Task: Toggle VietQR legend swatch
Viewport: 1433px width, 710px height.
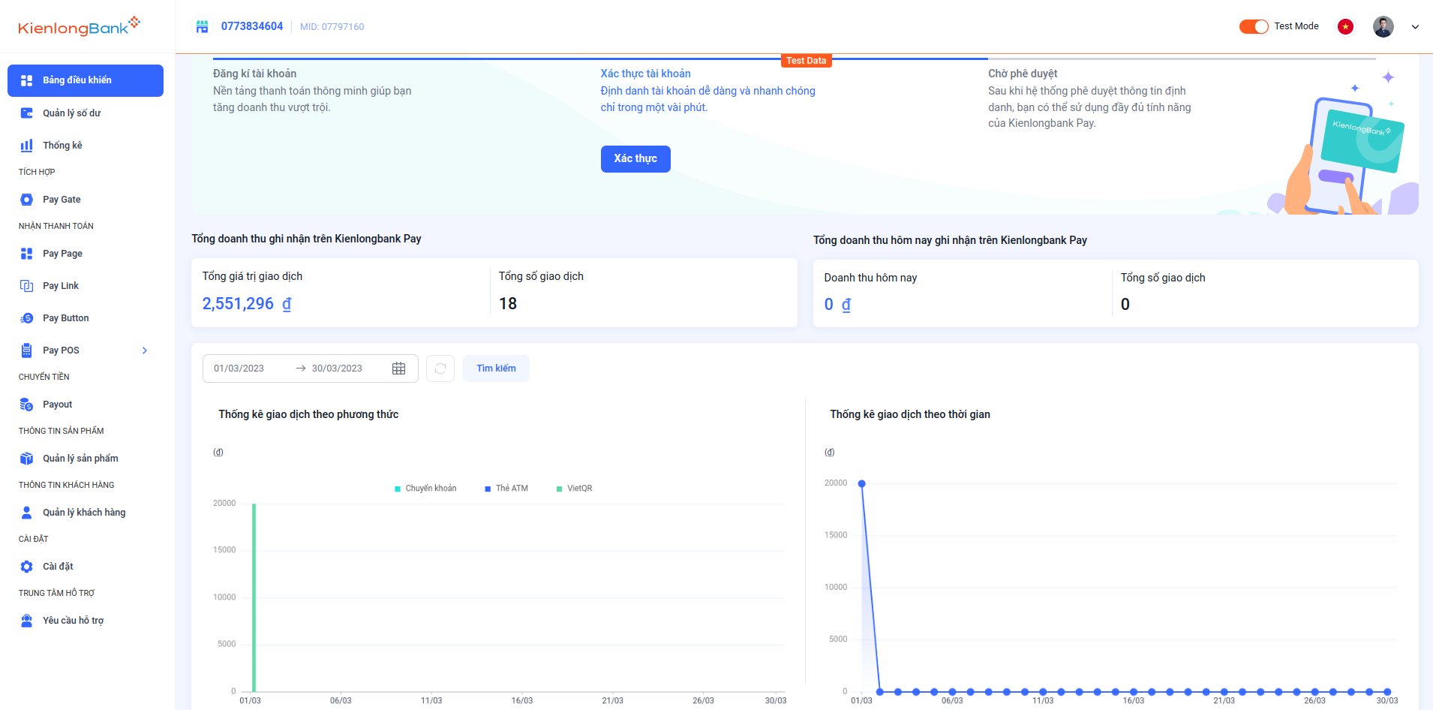Action: (559, 489)
